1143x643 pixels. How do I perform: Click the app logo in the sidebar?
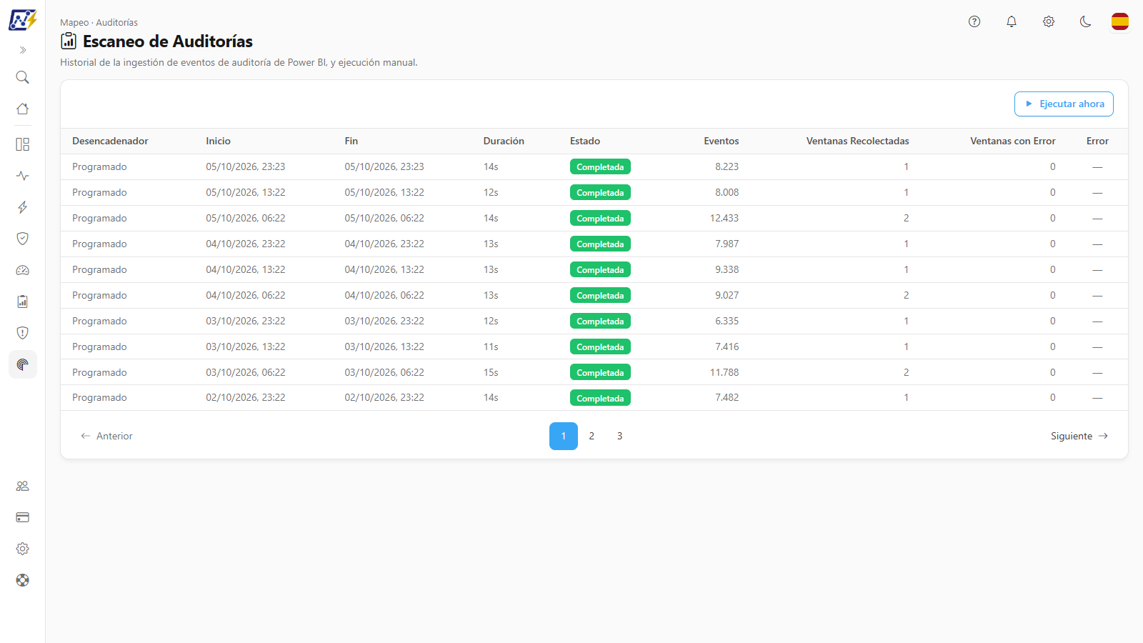[x=22, y=20]
